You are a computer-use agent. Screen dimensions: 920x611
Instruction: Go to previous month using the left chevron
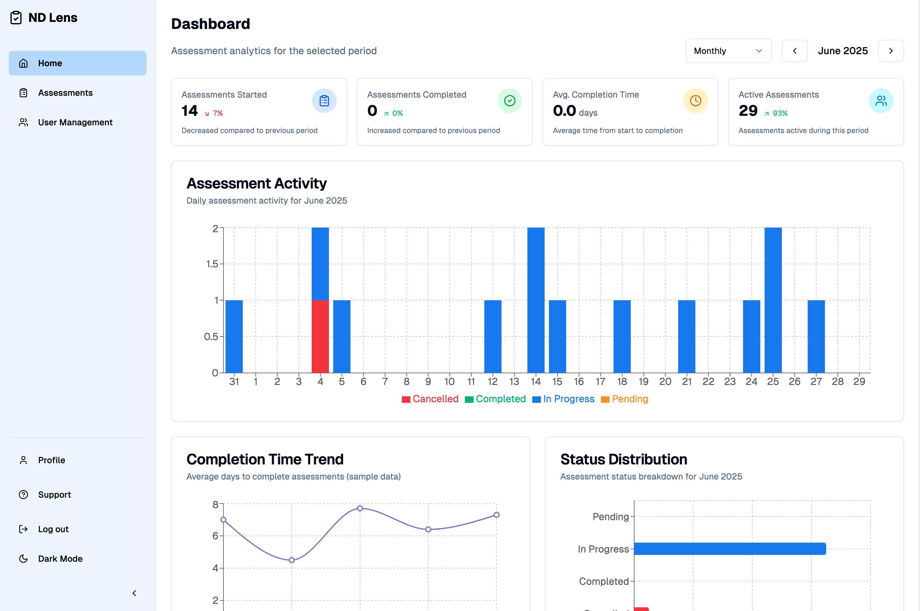(795, 51)
